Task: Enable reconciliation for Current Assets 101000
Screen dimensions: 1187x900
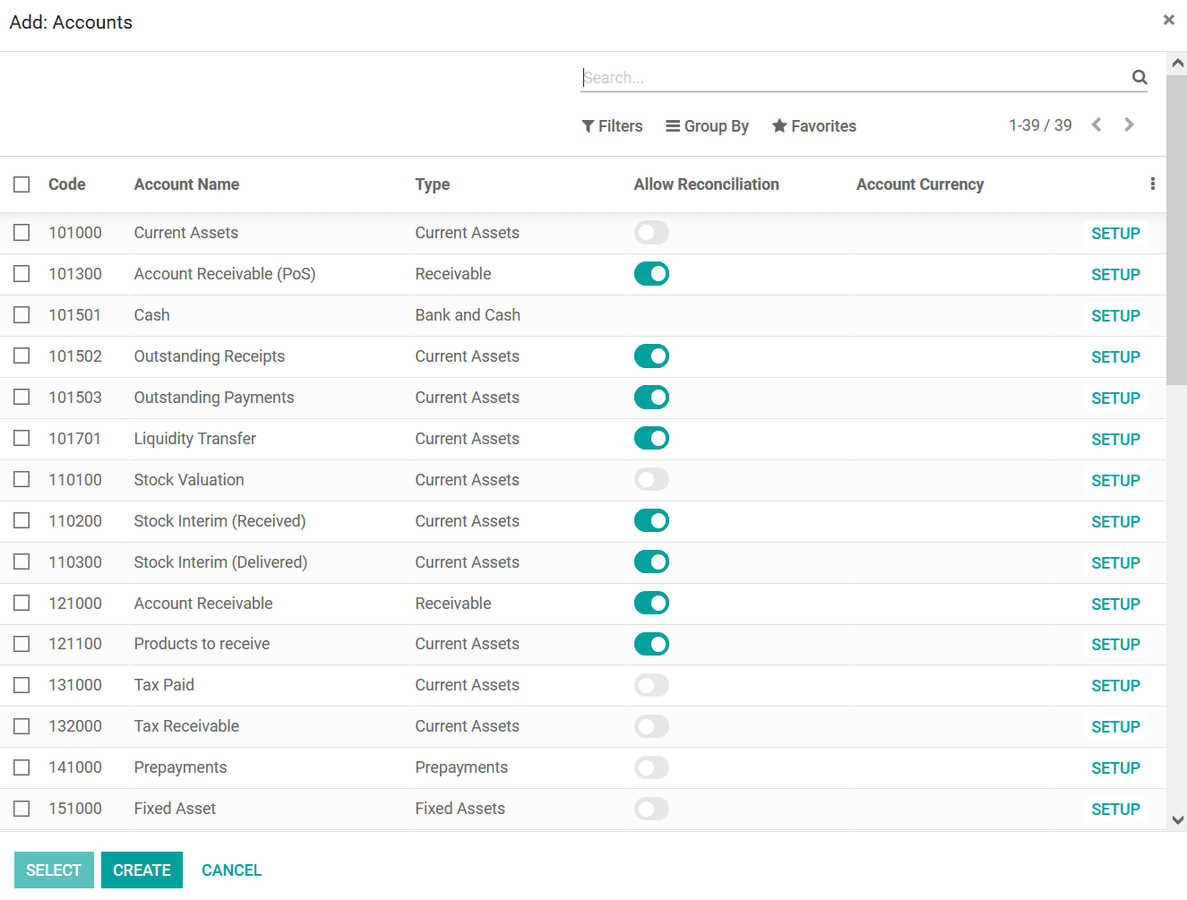Action: pyautogui.click(x=651, y=233)
